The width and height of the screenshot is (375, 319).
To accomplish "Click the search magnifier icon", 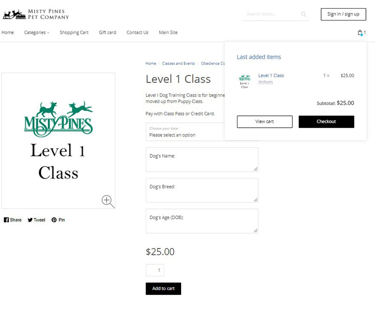I will [x=303, y=14].
